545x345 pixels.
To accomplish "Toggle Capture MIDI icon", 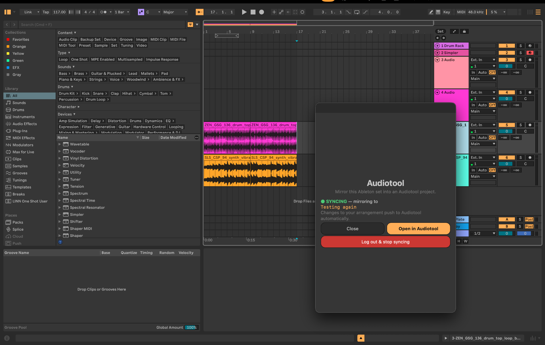I will (295, 12).
